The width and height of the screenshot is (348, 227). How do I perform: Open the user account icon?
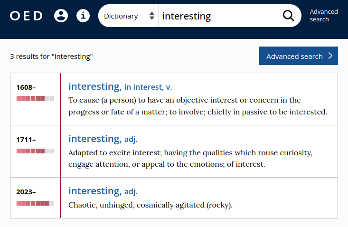coord(61,16)
